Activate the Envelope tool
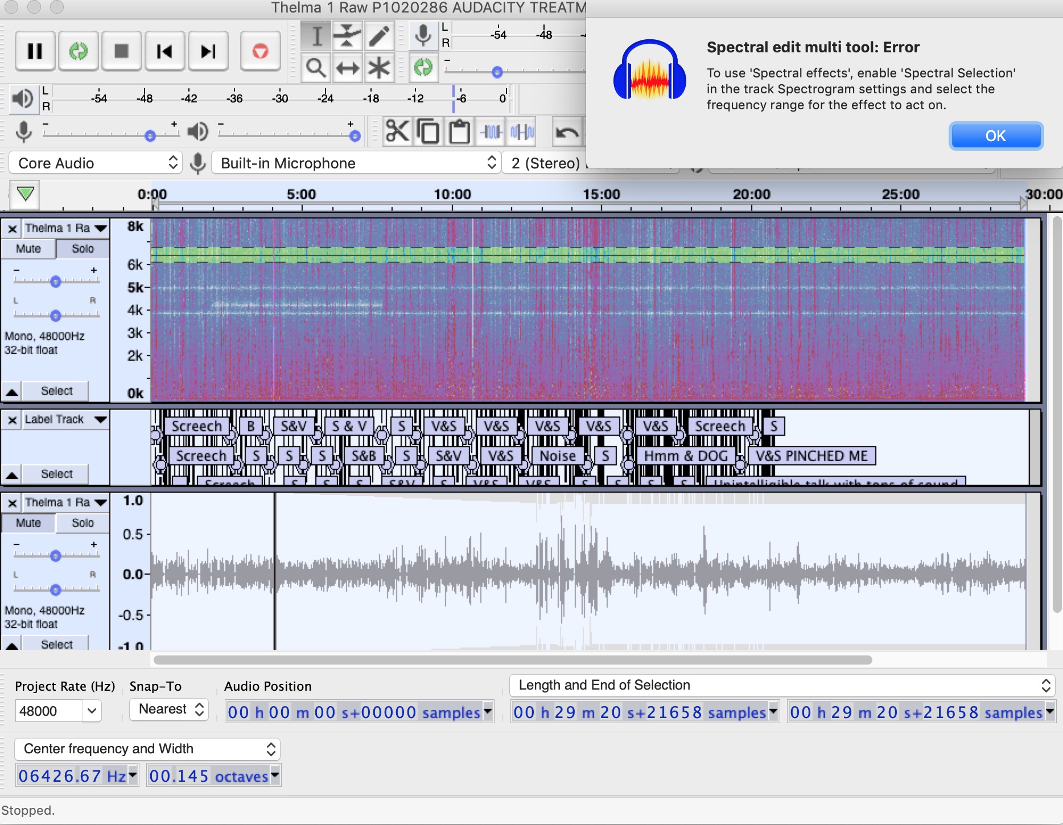This screenshot has height=825, width=1063. 348,35
